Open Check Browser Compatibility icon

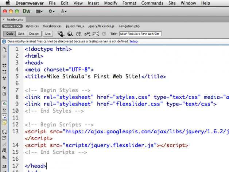point(96,34)
